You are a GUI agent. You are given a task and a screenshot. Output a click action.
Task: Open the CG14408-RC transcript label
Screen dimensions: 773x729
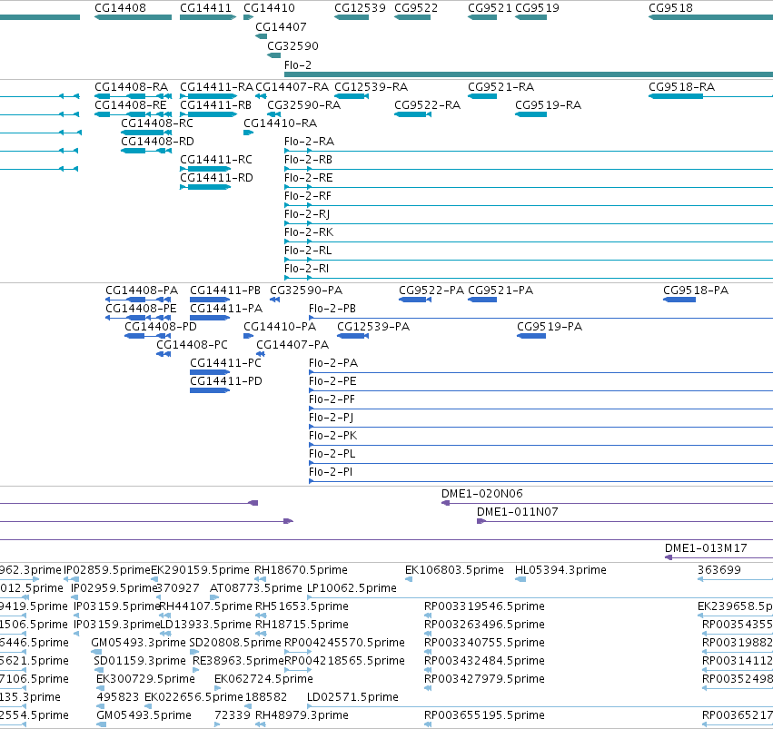pos(157,123)
